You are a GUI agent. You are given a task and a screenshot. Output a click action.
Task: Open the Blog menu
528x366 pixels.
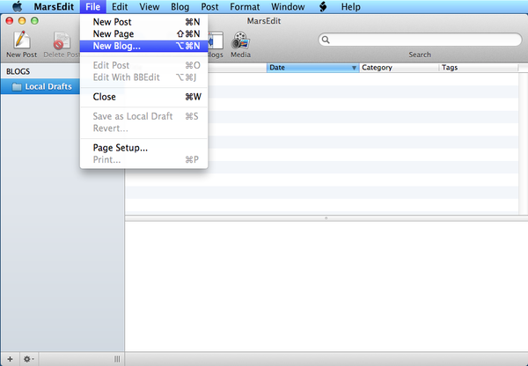pos(180,7)
